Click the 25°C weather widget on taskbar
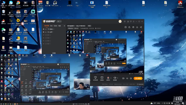 pos(155,103)
